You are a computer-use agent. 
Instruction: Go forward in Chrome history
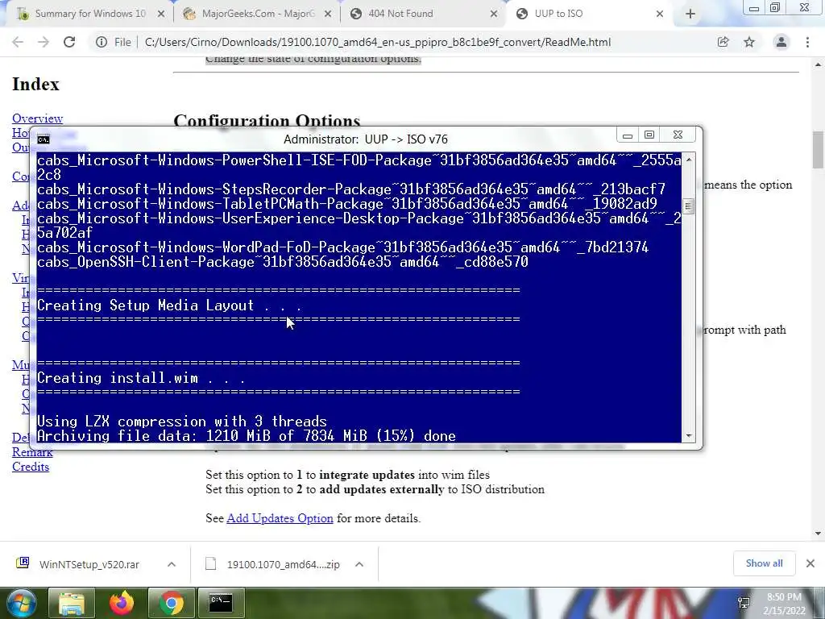pyautogui.click(x=44, y=42)
